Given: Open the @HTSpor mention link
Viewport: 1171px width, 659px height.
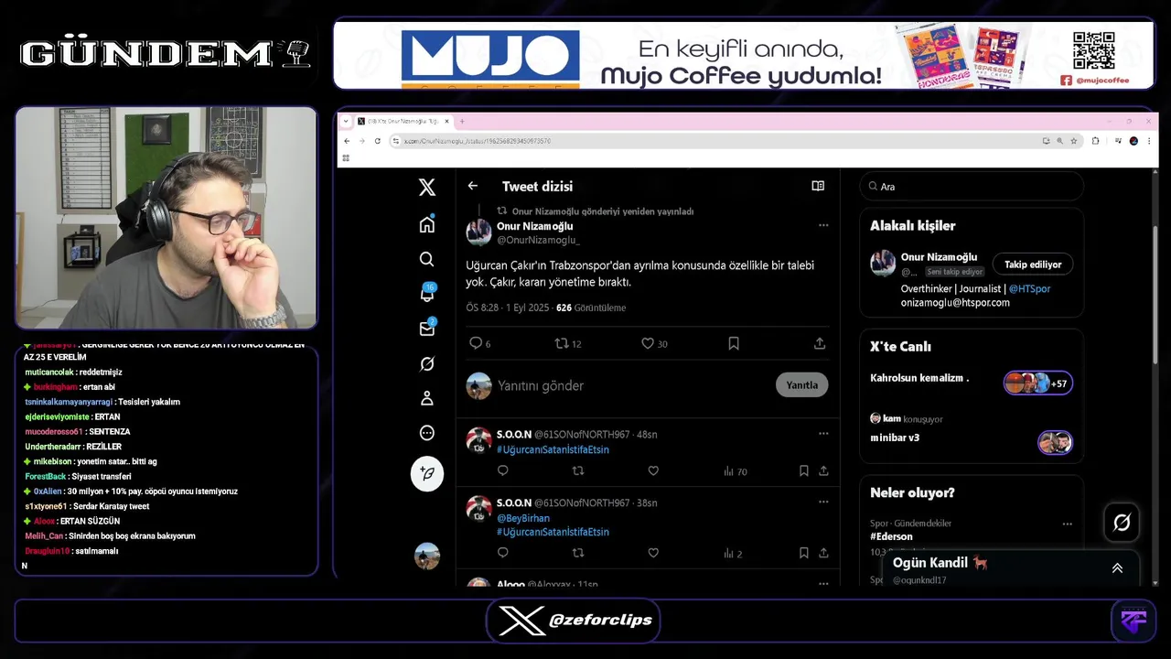Looking at the screenshot, I should coord(1029,288).
